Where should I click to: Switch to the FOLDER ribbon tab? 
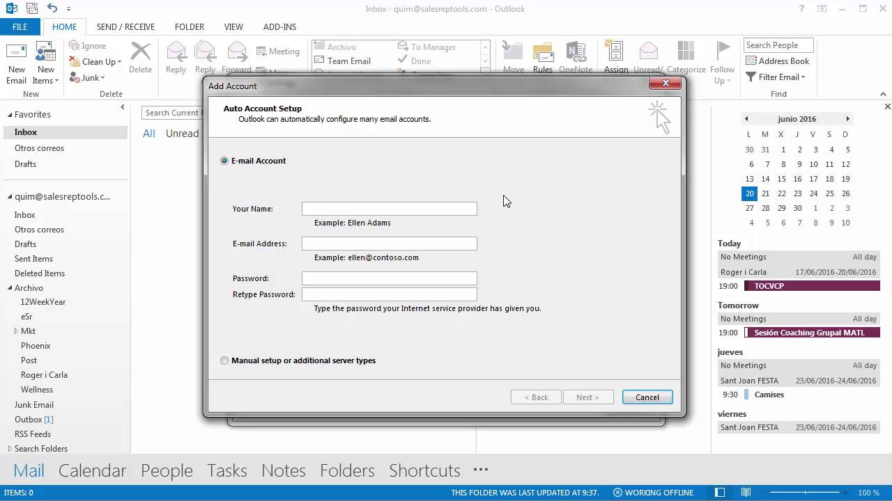click(x=190, y=26)
